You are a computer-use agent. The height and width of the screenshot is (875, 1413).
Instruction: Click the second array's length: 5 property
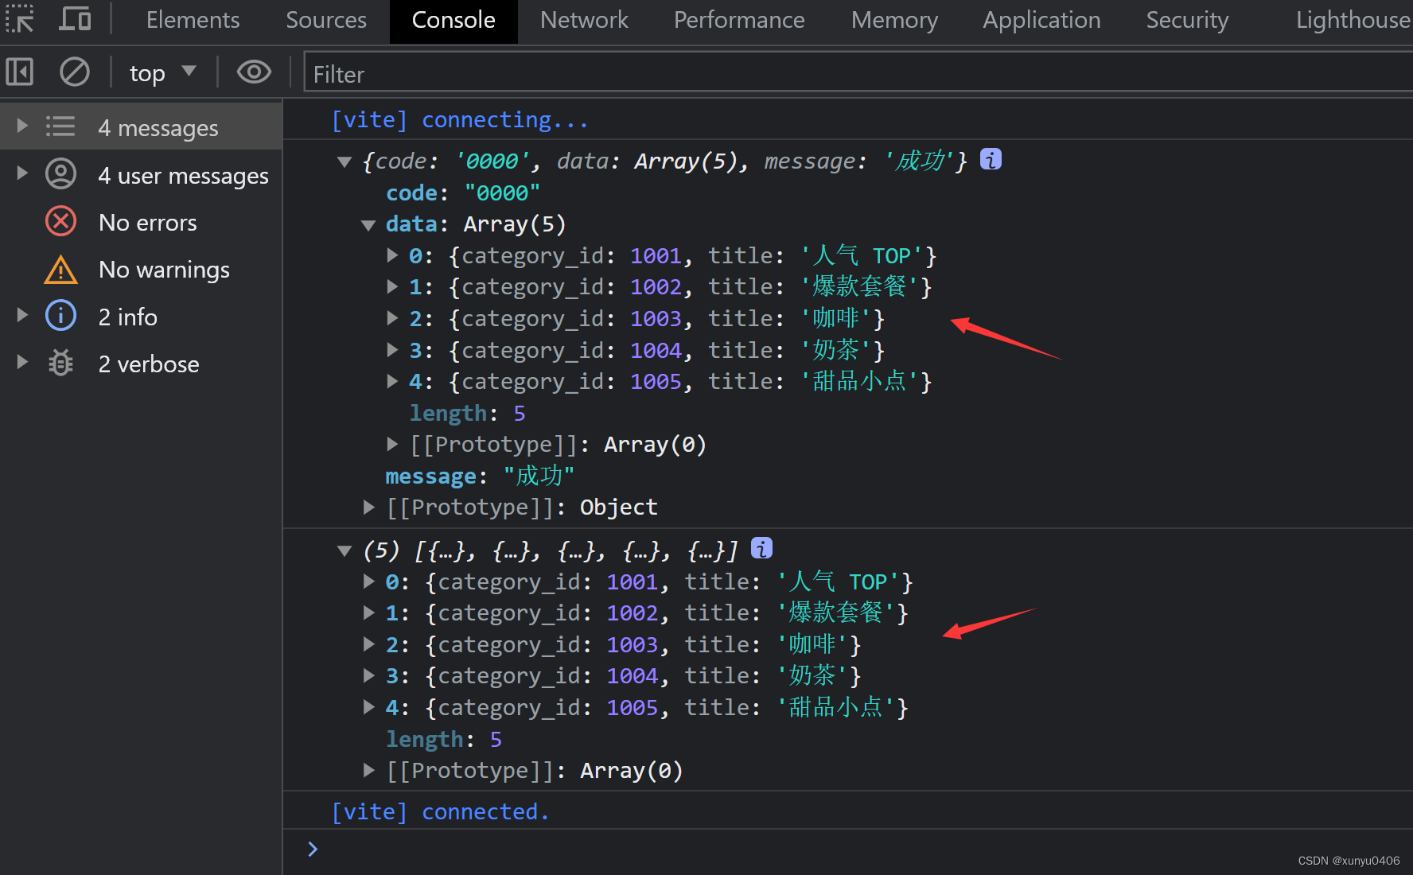click(444, 740)
